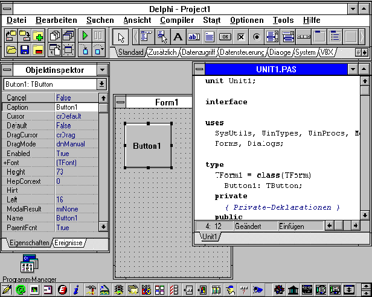Save file using the blue floppy disk icon
Image resolution: width=372 pixels, height=297 pixels.
(24, 50)
